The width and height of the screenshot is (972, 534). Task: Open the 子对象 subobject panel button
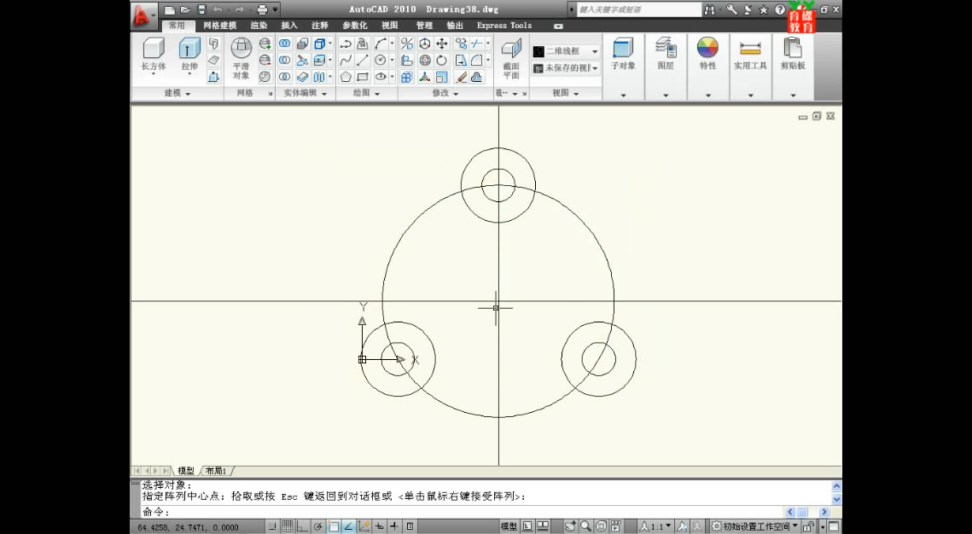[x=623, y=67]
